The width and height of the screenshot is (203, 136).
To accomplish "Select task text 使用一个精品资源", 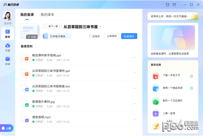I will 173,88.
